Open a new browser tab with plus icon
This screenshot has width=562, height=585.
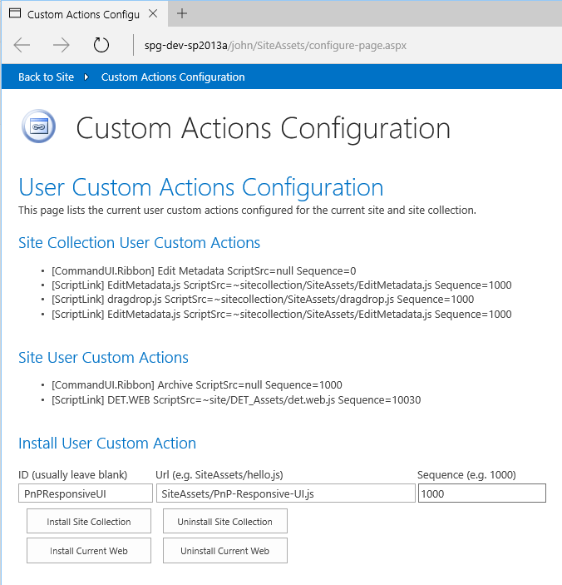[x=182, y=13]
